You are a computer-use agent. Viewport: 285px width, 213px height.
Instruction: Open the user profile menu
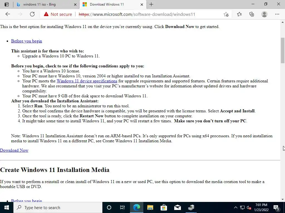(264, 14)
